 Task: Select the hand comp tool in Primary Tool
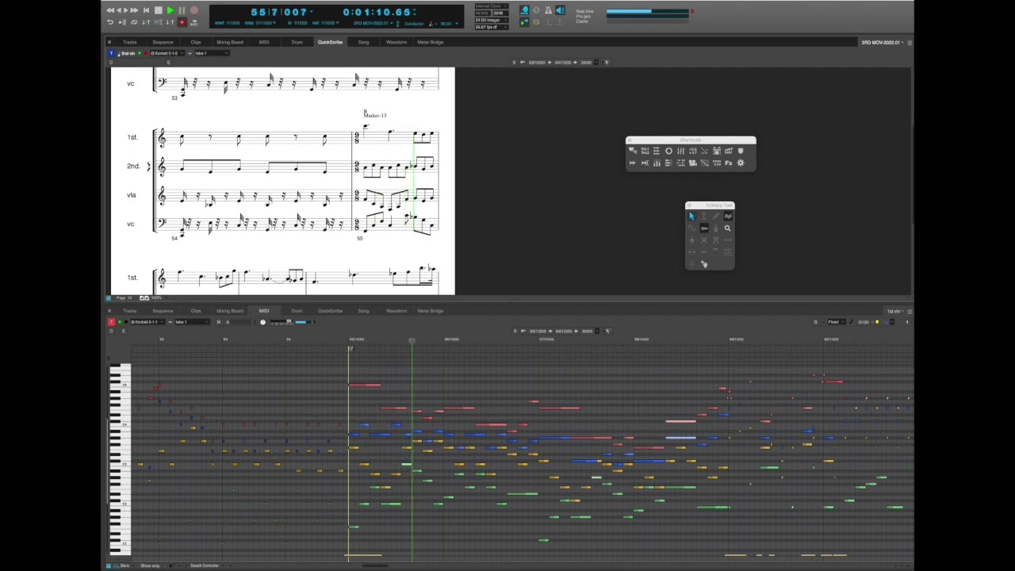(703, 264)
